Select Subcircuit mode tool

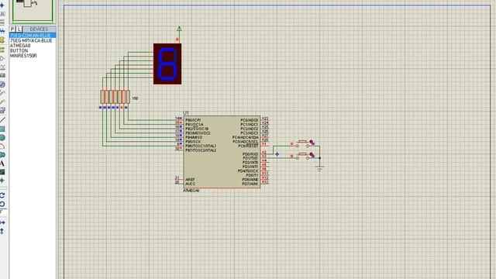[2, 40]
